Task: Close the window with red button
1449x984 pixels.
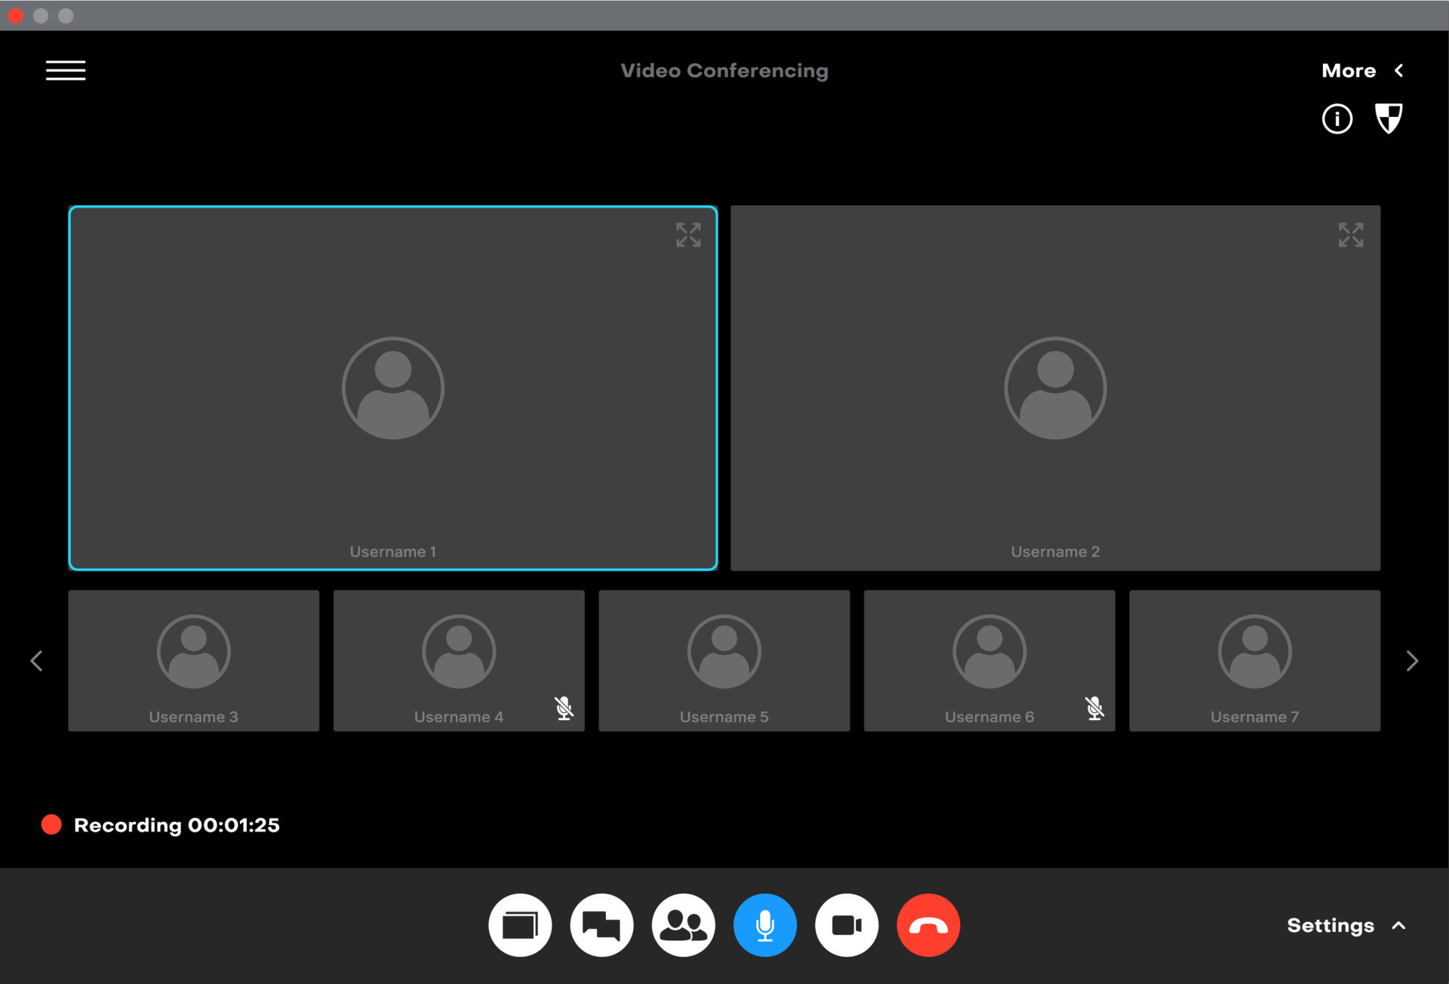Action: (x=15, y=16)
